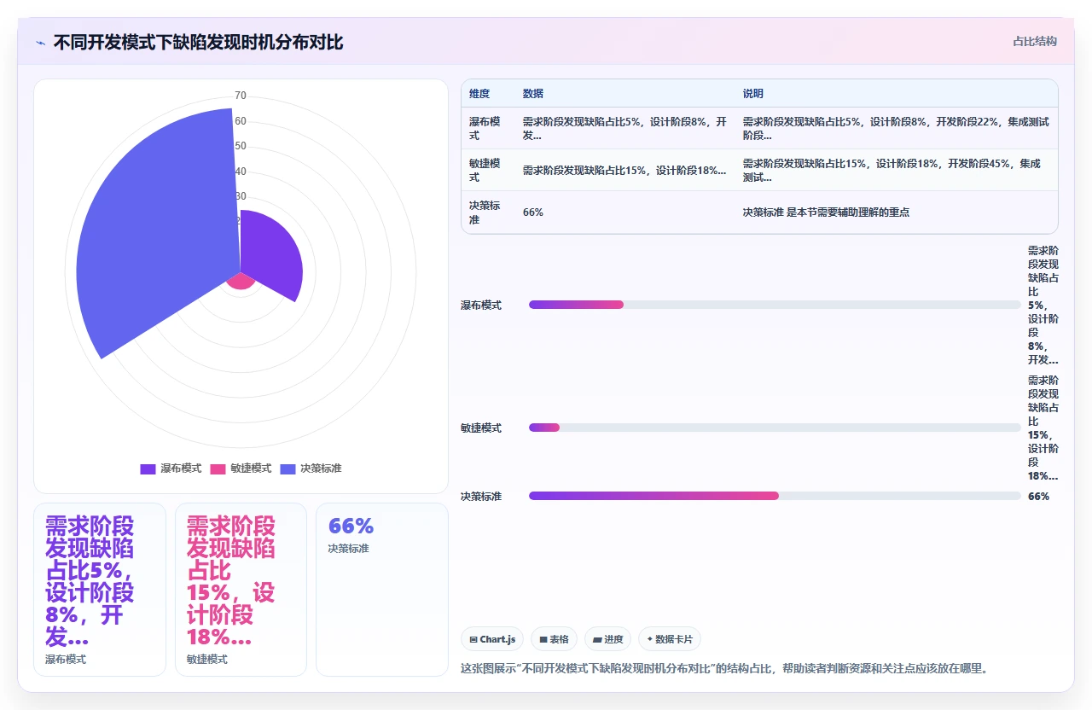Toggle 敏捷模式 legend swatch in chart
Screen dimensions: 1092x710
click(x=218, y=468)
